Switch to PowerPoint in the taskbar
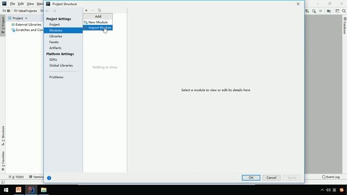Viewport: 347px width, 195px height. (18, 190)
